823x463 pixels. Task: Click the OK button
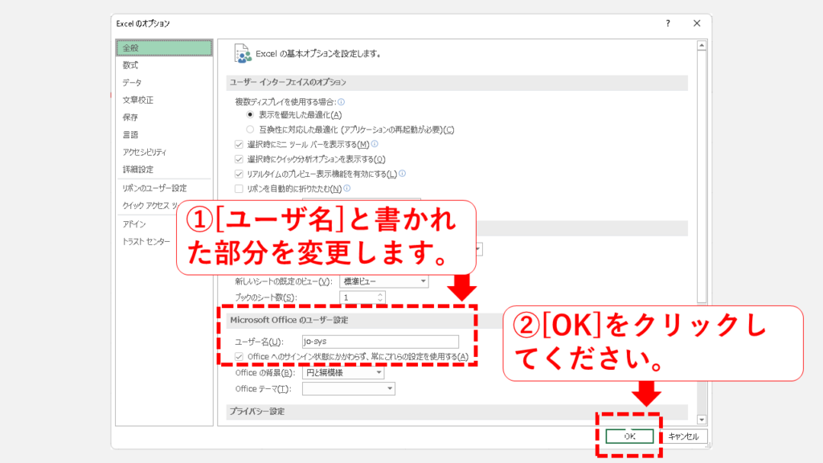[x=629, y=436]
